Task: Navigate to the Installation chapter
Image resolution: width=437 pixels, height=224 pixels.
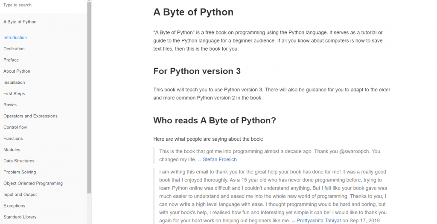Action: point(14,82)
